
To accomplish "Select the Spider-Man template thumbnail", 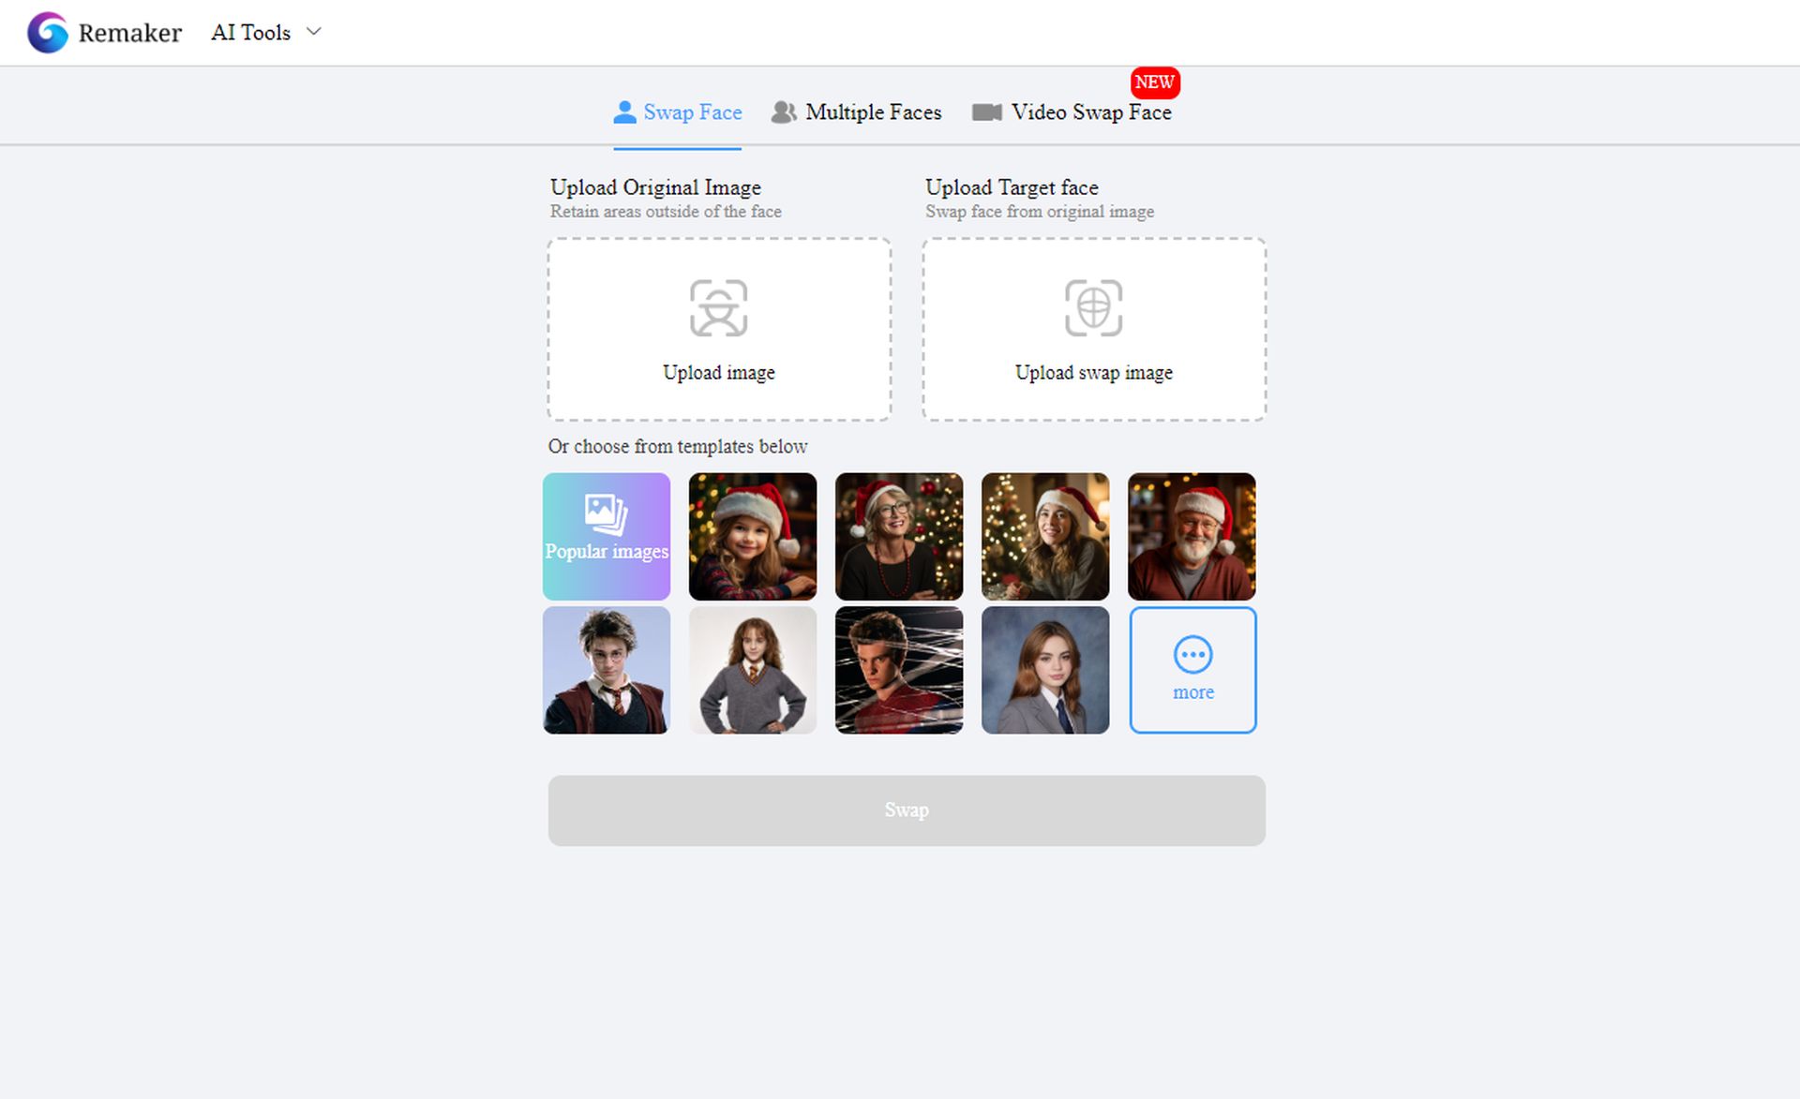I will pos(899,670).
